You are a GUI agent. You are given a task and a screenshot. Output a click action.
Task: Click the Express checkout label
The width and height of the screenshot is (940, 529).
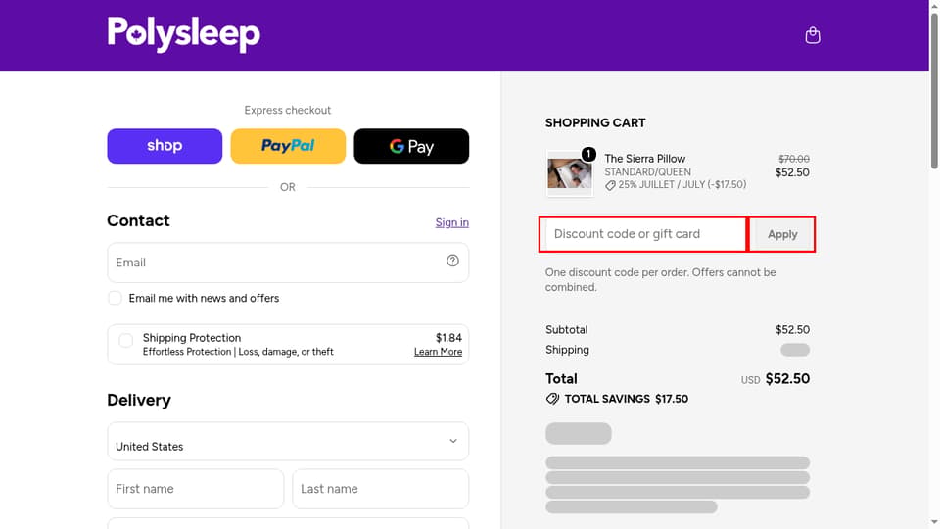tap(288, 111)
